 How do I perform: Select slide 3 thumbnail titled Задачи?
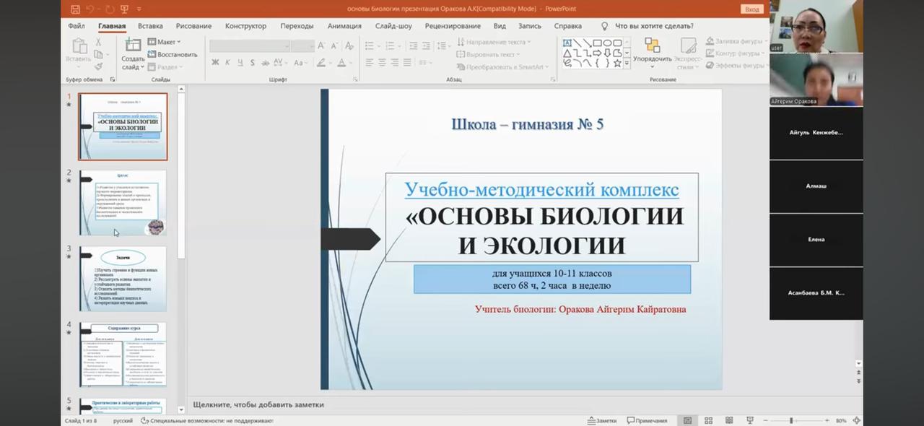click(123, 279)
